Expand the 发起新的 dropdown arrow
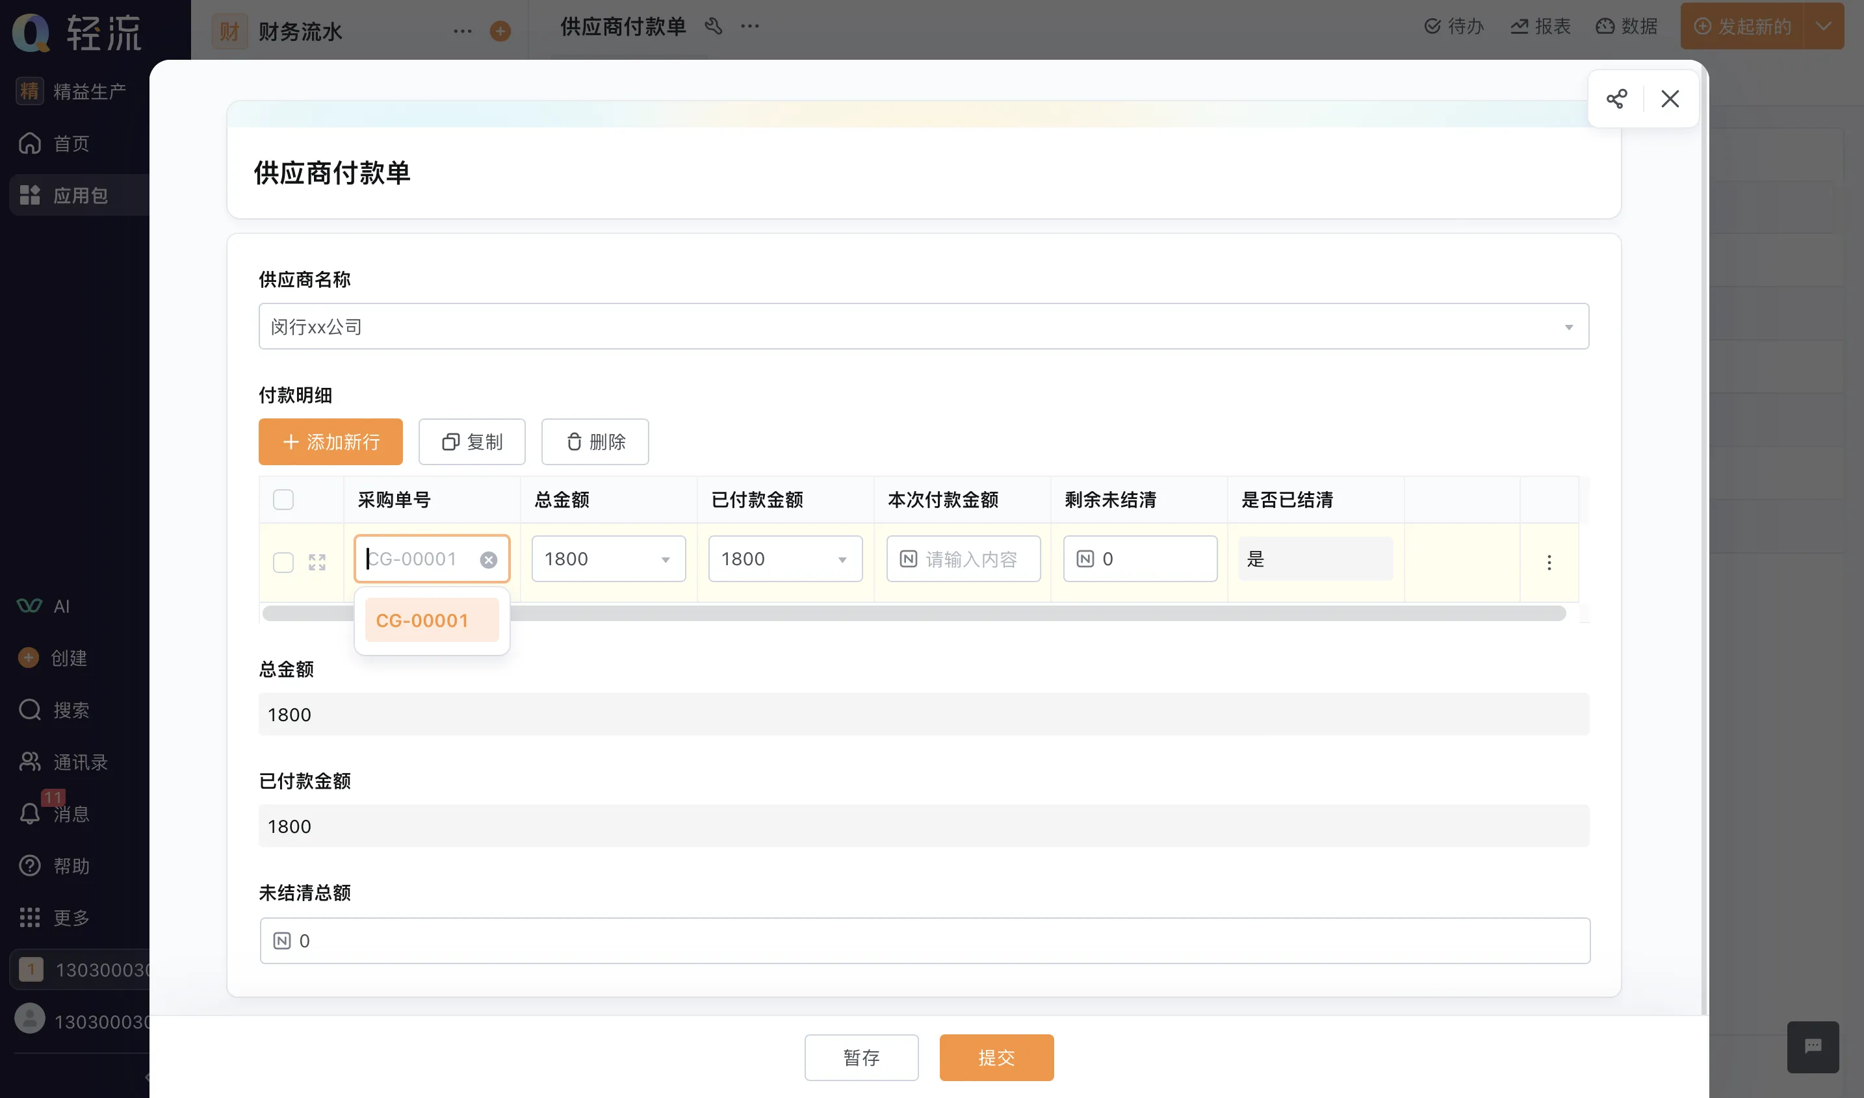Image resolution: width=1864 pixels, height=1098 pixels. pyautogui.click(x=1823, y=26)
